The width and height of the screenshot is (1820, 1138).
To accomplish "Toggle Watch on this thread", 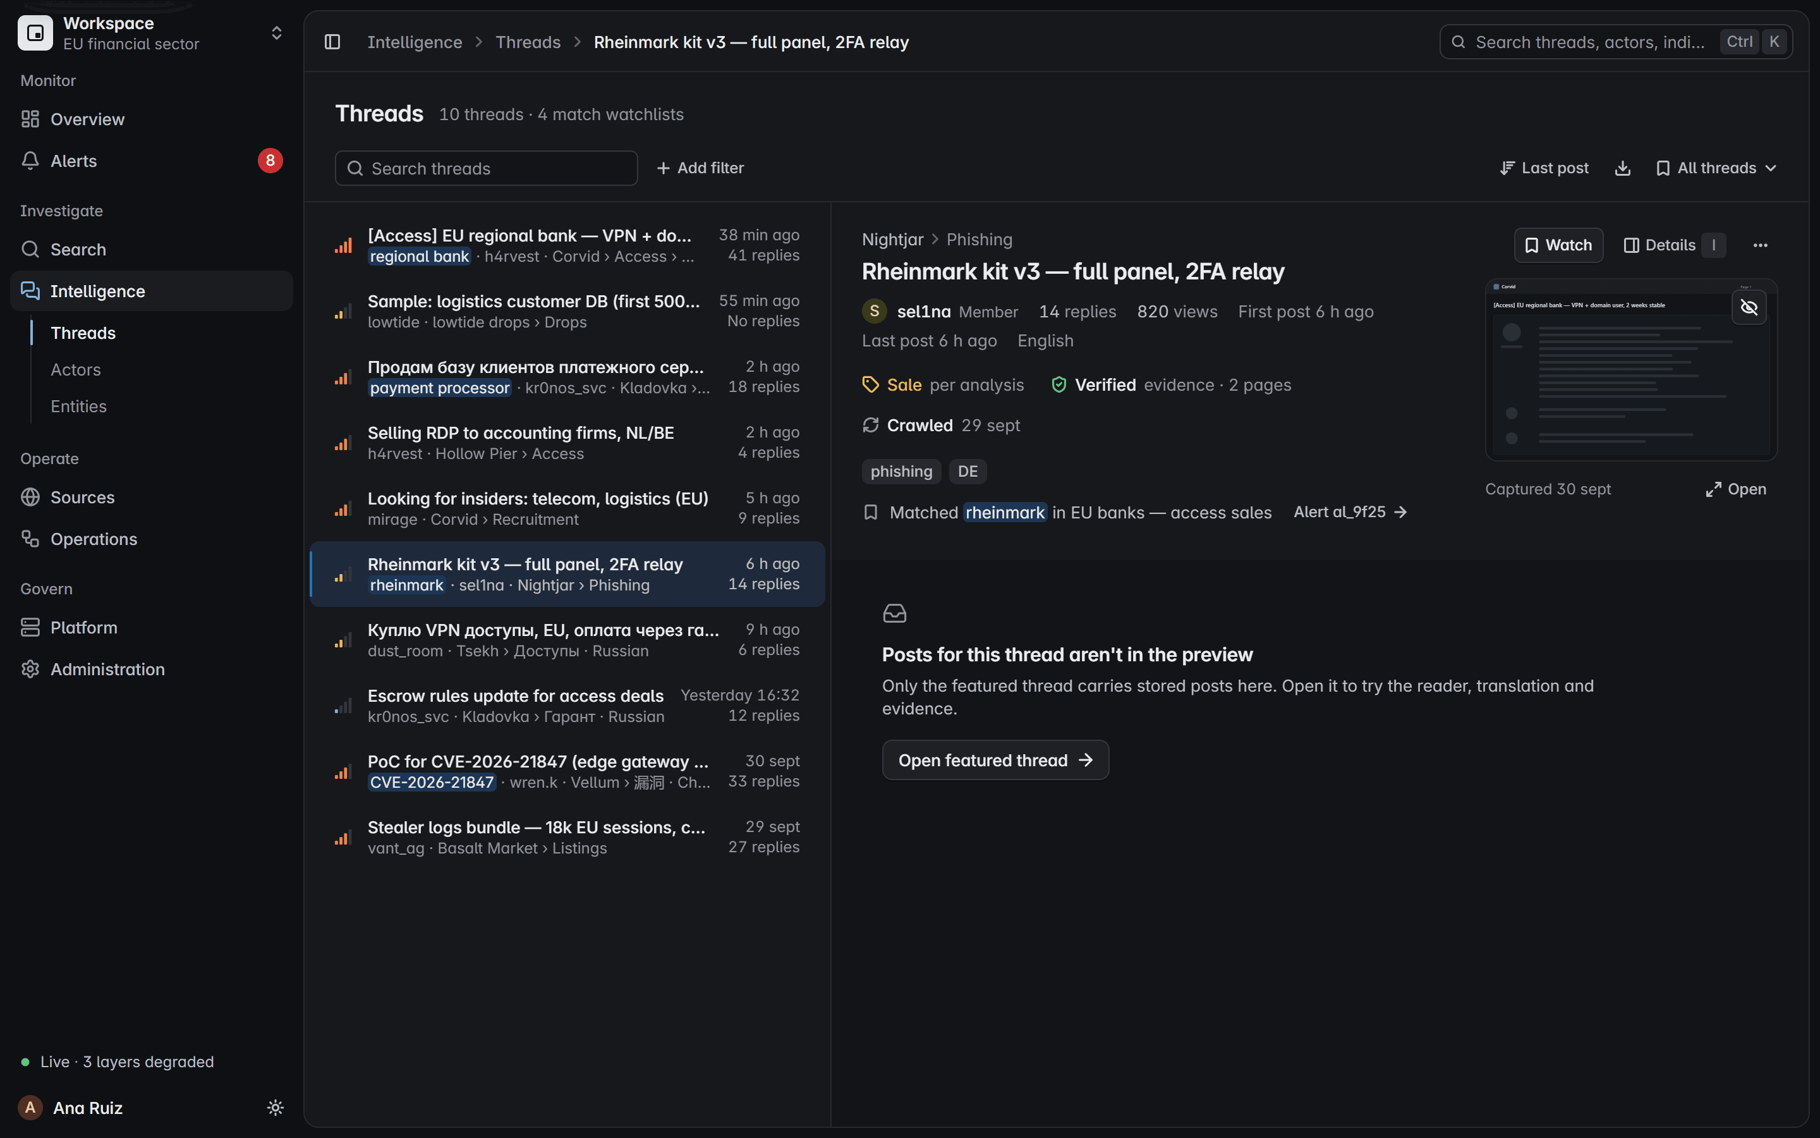I will point(1558,245).
